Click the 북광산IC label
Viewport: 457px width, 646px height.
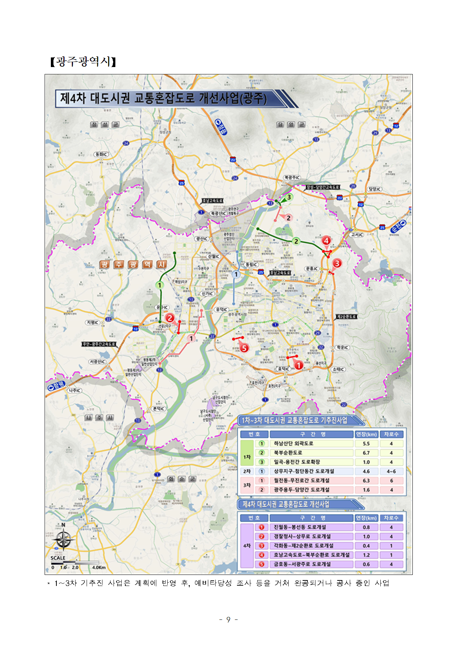(219, 213)
